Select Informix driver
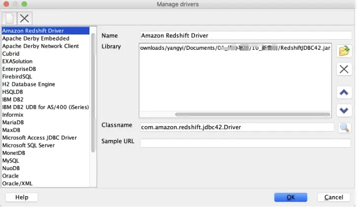This screenshot has width=357, height=207. (45, 115)
